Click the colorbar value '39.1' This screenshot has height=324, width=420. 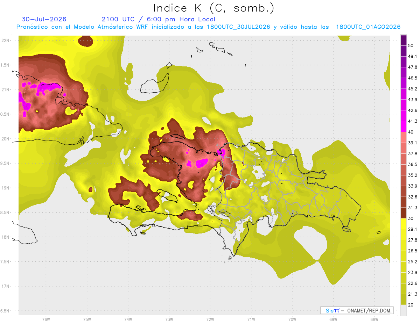413,143
